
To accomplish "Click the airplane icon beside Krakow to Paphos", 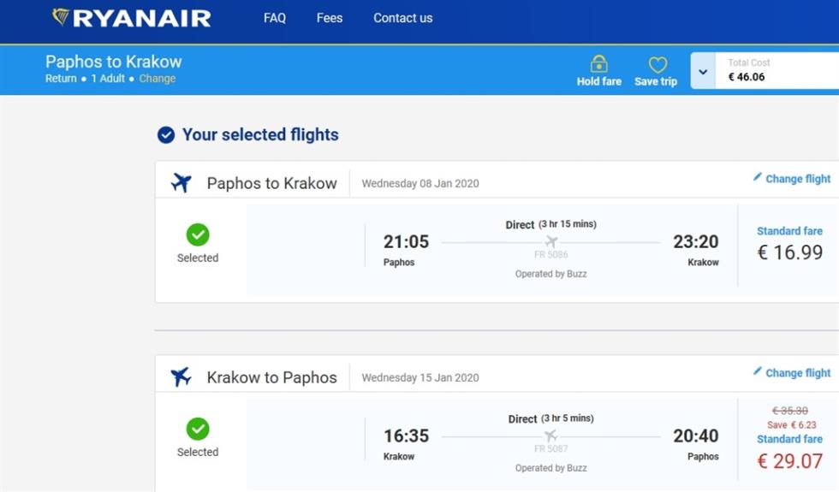I will pyautogui.click(x=181, y=376).
